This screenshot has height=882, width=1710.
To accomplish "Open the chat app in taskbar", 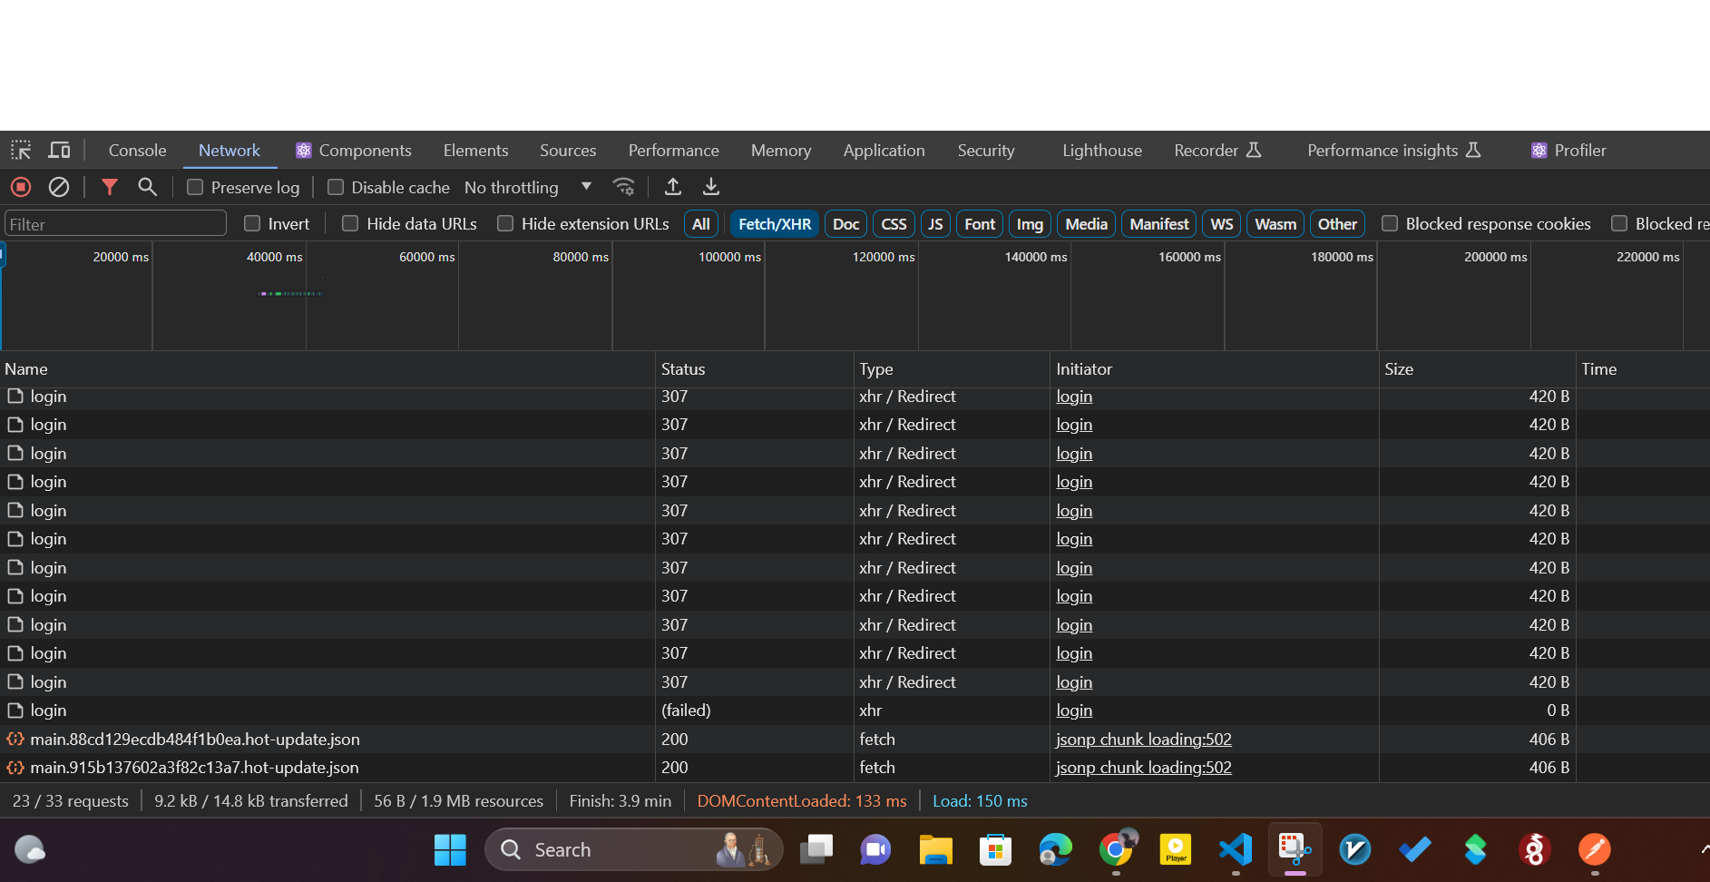I will pos(875,850).
